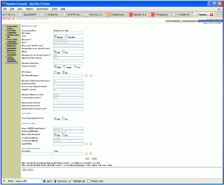The image size is (224, 185).
Task: Open the list-all-tabs dropdown arrow
Action: [x=221, y=15]
